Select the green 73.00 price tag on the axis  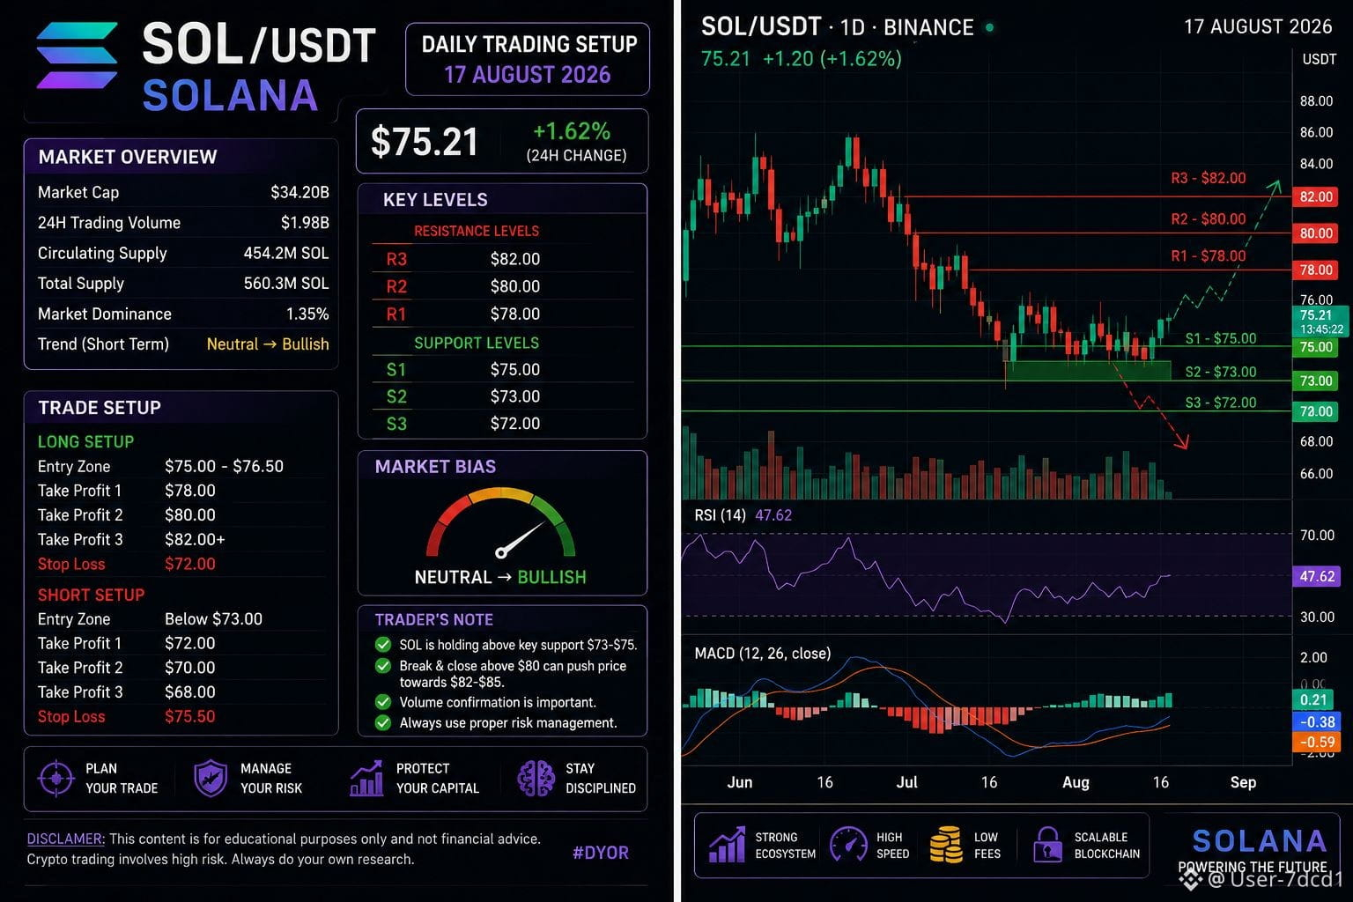coord(1316,381)
